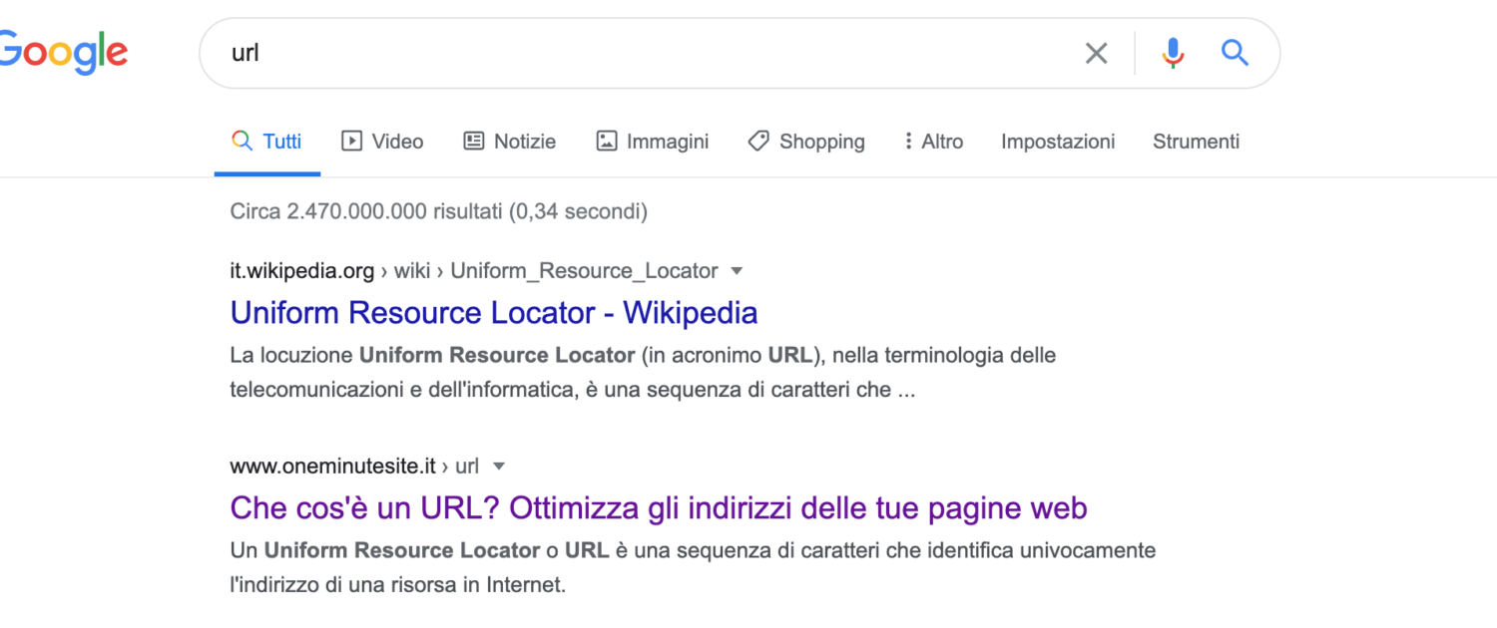The image size is (1497, 628).
Task: Click the Google logo
Action: click(x=63, y=54)
